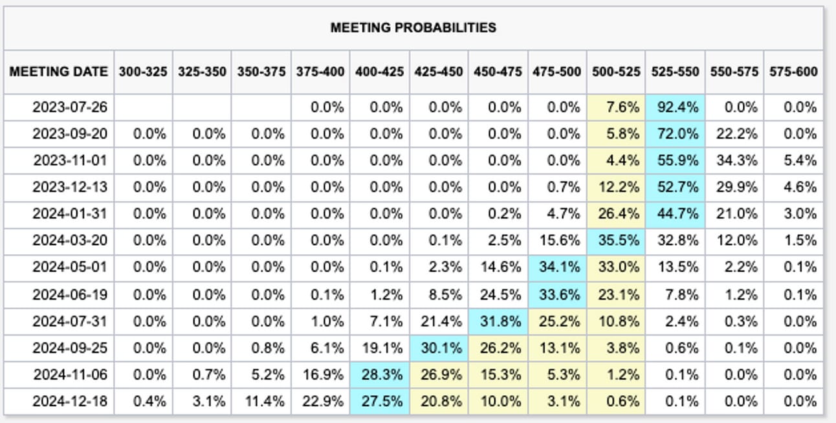This screenshot has height=423, width=836.
Task: Select the 34.1% blue cell
Action: pos(558,268)
